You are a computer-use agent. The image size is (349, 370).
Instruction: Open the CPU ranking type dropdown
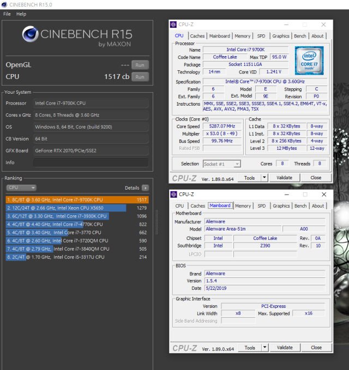21,187
